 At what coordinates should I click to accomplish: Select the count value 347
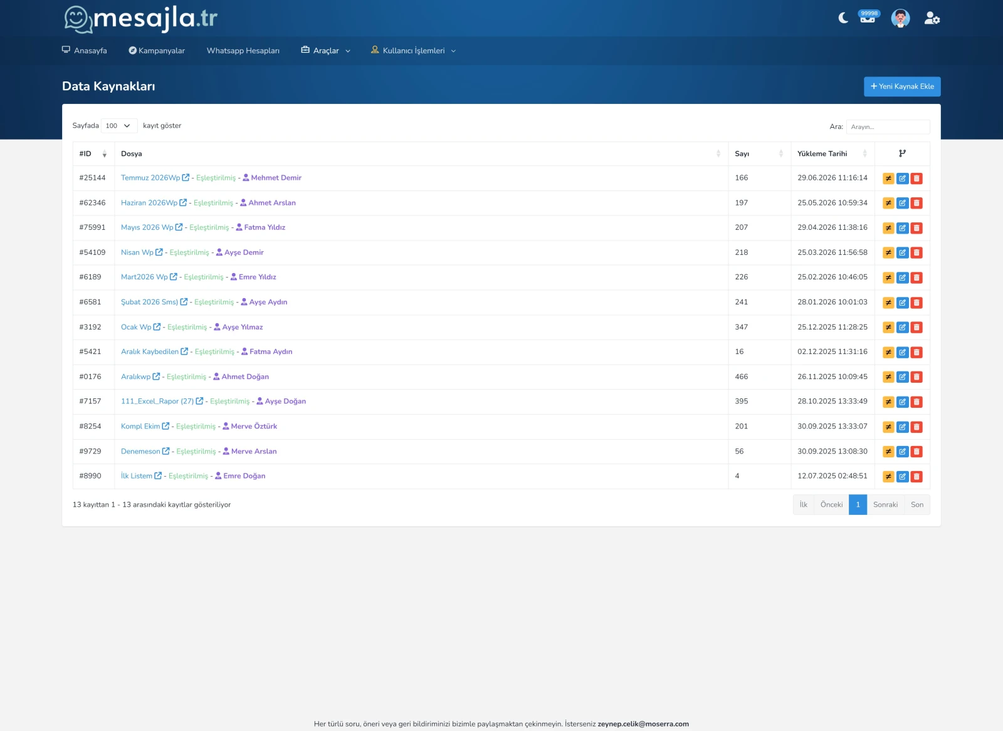click(x=741, y=327)
